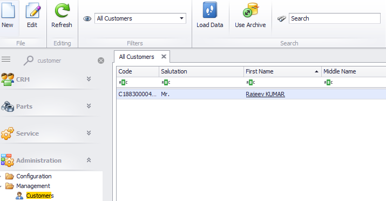Clear the customer navigation search
The height and width of the screenshot is (201, 386).
coord(101,61)
